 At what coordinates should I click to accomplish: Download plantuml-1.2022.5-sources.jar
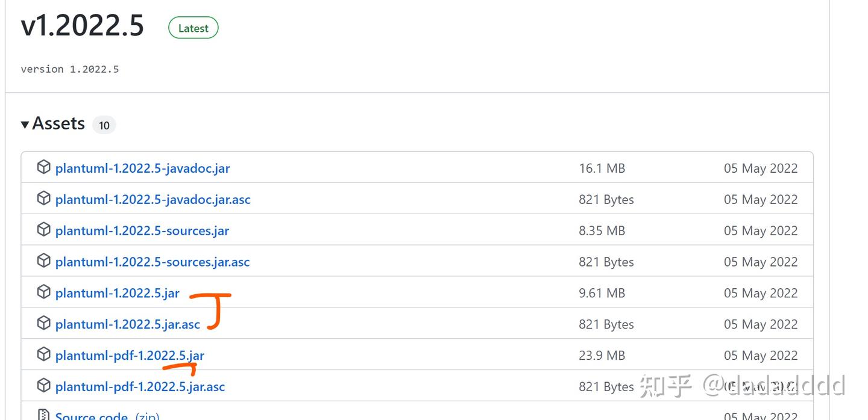[x=142, y=231]
